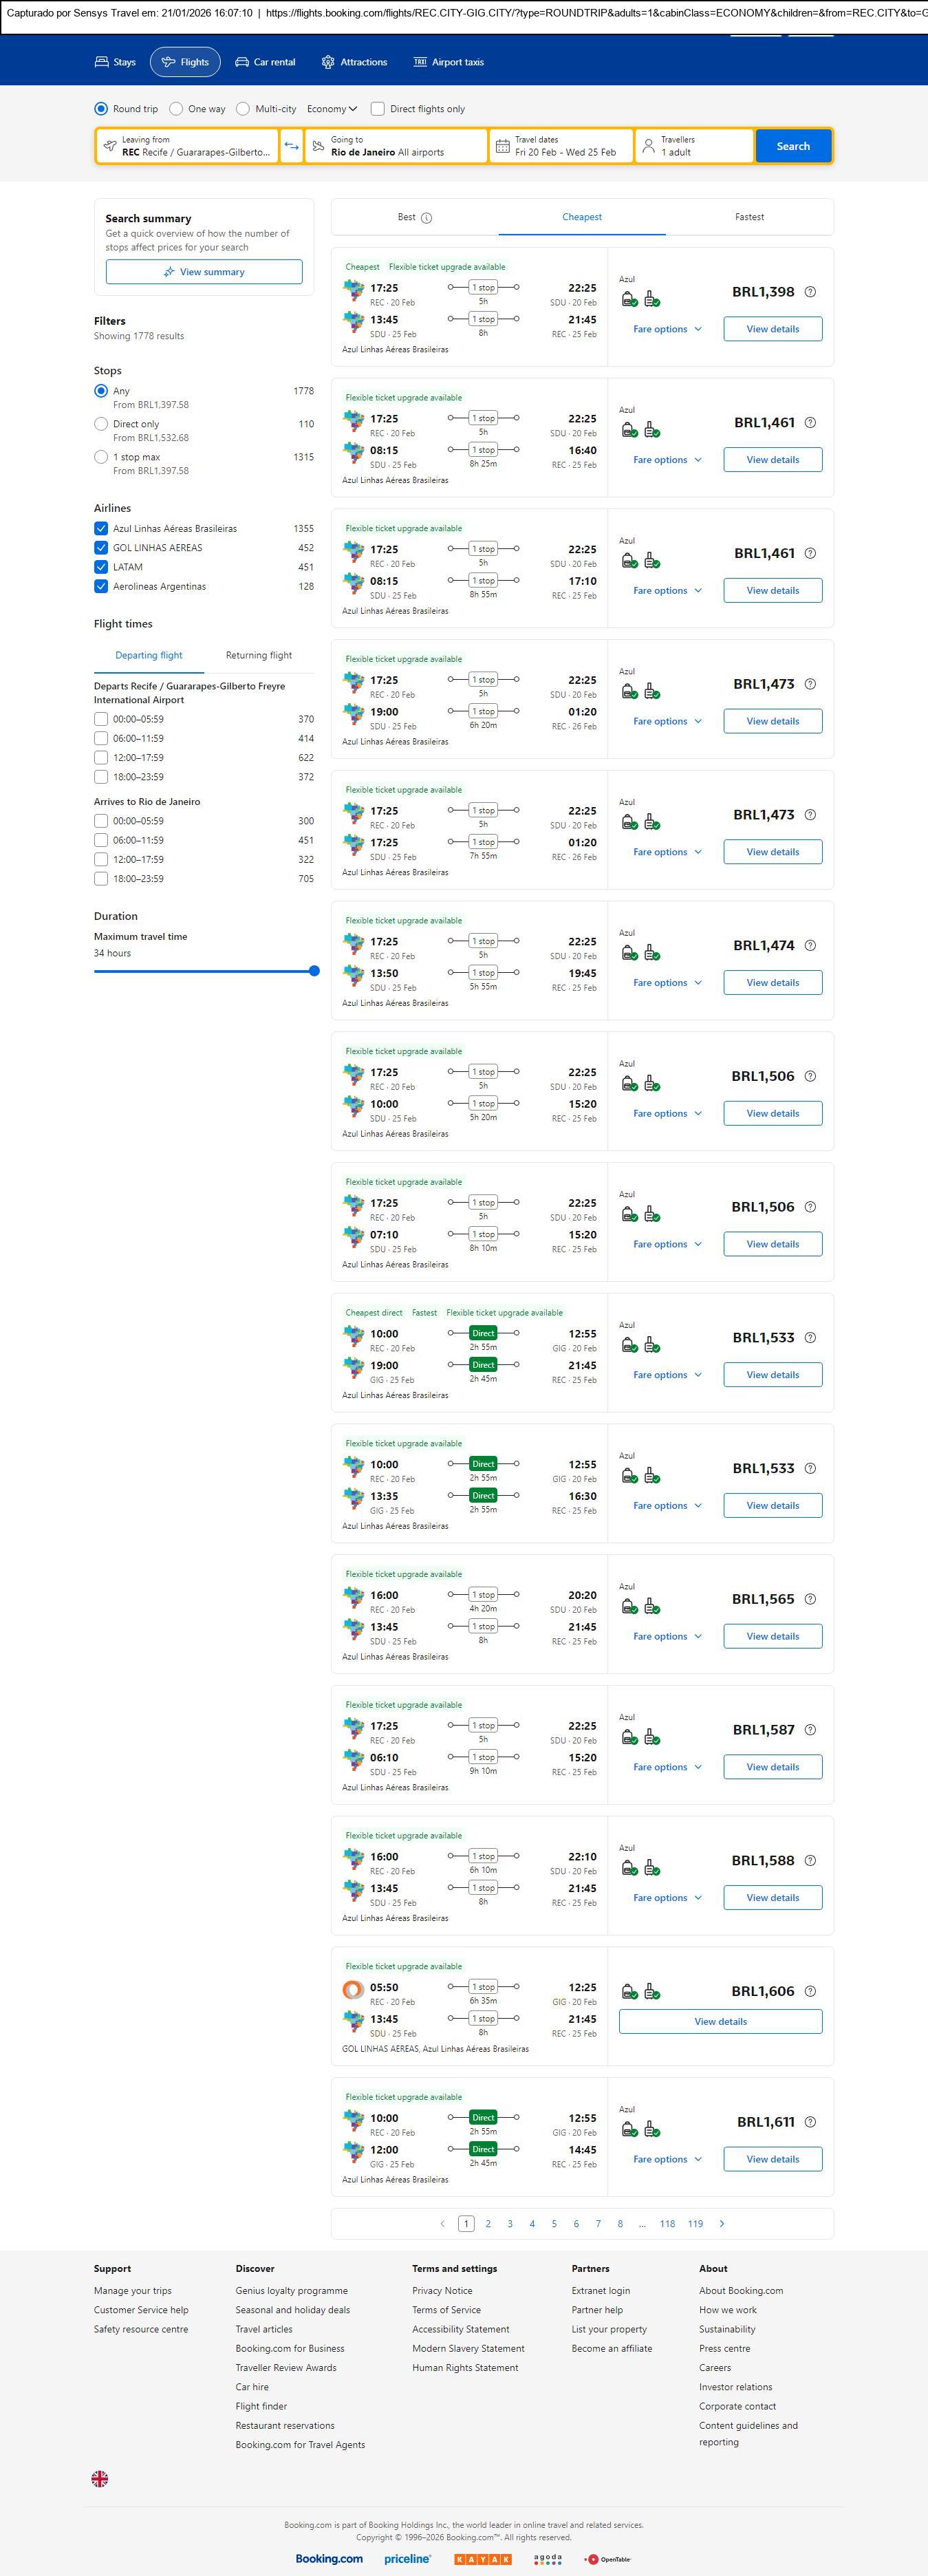This screenshot has width=928, height=2576.
Task: Click the Airport taxis icon
Action: click(420, 62)
